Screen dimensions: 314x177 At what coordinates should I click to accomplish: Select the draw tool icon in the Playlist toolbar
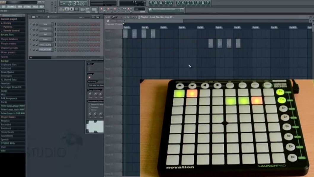[x=113, y=17]
